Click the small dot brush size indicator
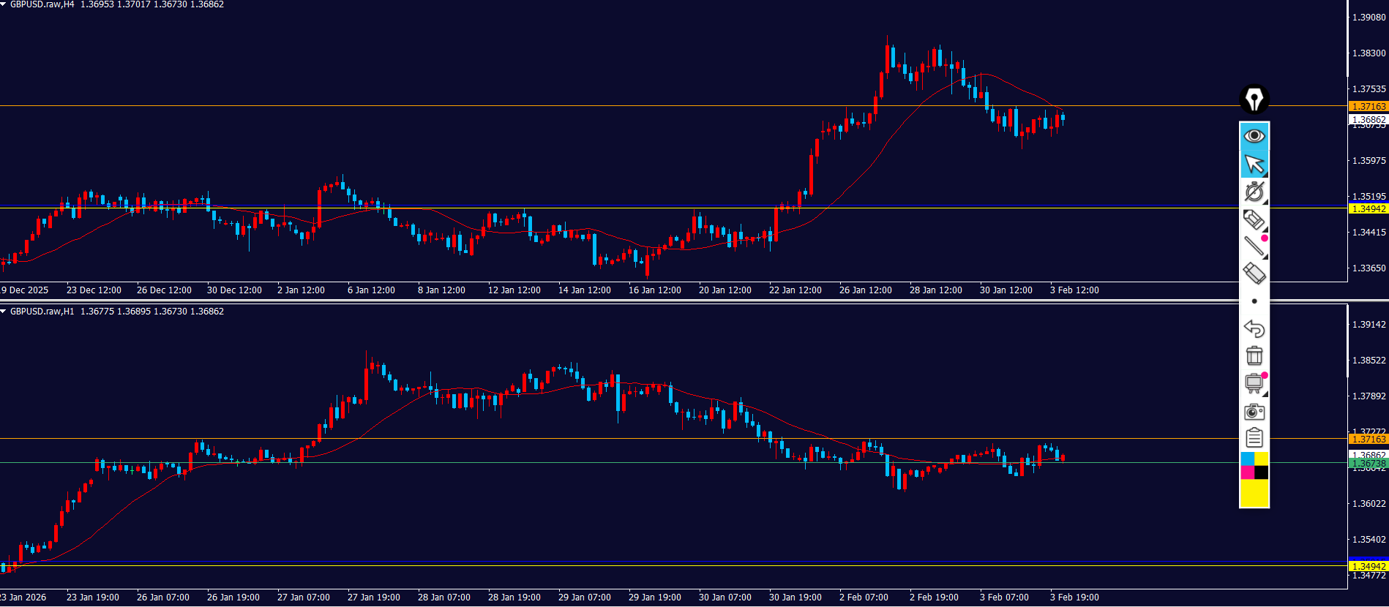This screenshot has height=607, width=1389. (x=1254, y=301)
